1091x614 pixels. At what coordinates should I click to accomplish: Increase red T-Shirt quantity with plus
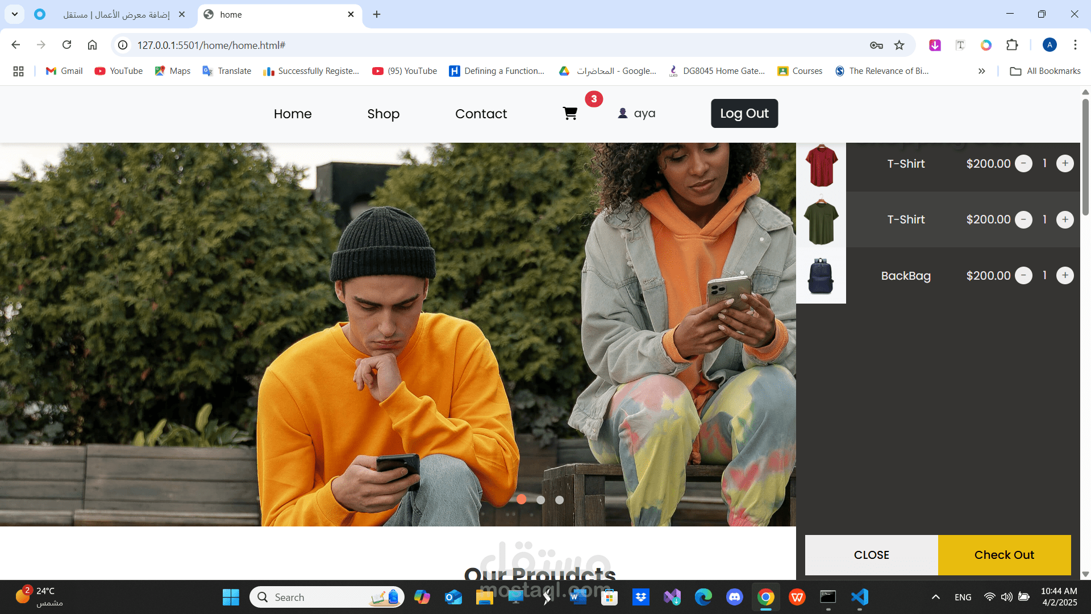[x=1065, y=164]
